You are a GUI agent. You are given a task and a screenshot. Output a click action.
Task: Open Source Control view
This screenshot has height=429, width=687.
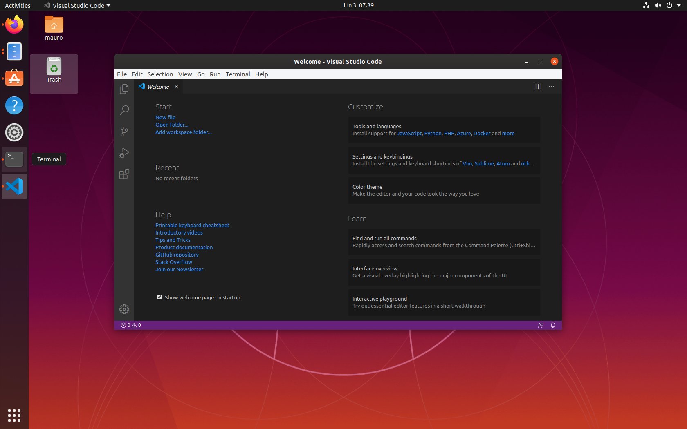click(x=124, y=132)
